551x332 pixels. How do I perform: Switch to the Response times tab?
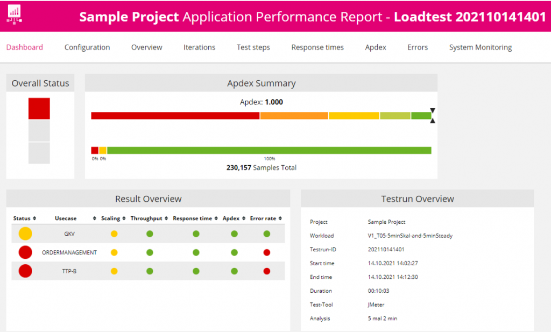pyautogui.click(x=317, y=47)
